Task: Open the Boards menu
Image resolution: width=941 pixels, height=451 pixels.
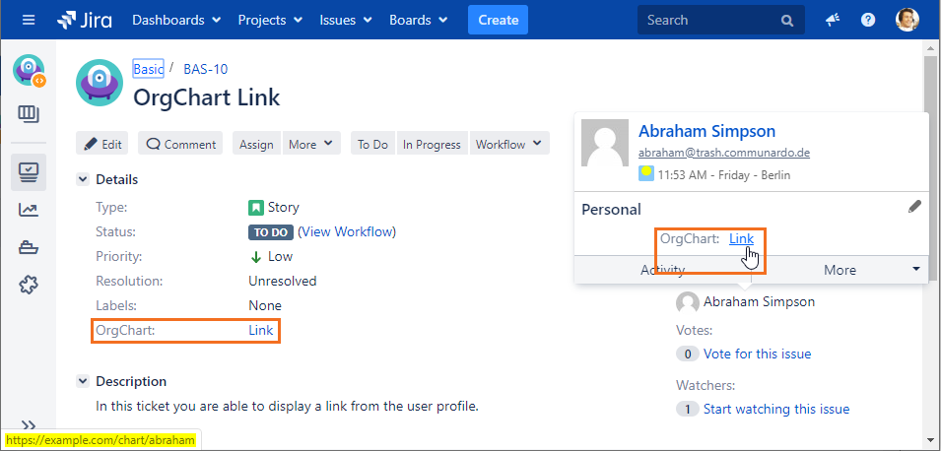Action: tap(419, 20)
